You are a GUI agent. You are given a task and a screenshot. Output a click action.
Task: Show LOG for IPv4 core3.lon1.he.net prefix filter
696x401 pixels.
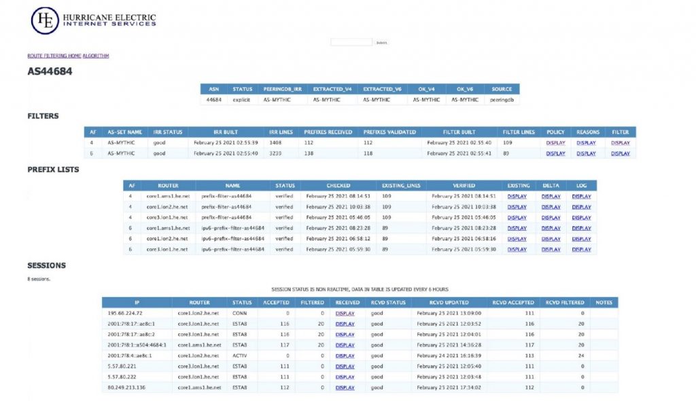coord(582,218)
